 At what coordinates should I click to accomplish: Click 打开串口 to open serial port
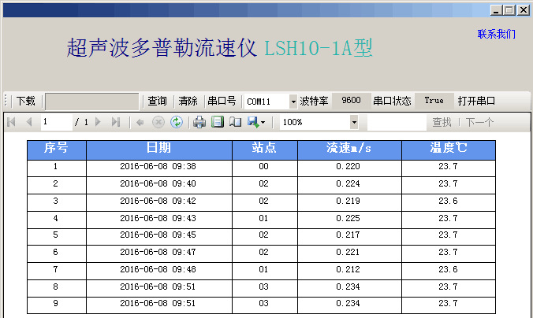[476, 101]
